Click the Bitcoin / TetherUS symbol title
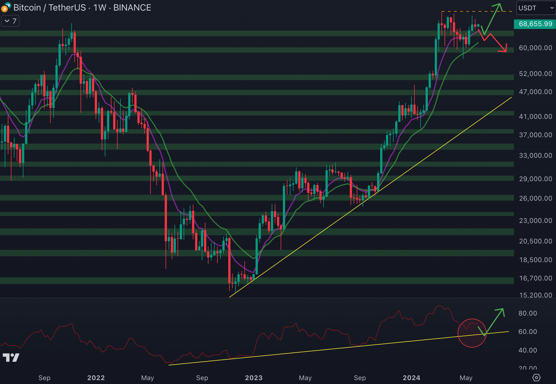 point(50,8)
